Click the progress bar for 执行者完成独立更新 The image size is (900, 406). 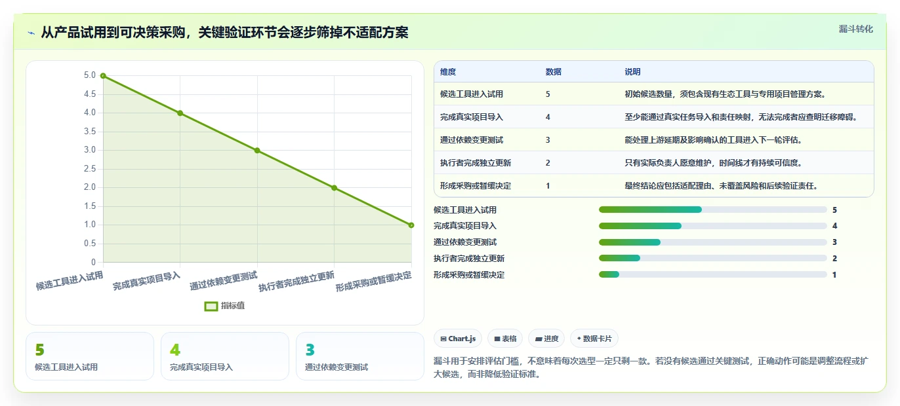pos(712,259)
